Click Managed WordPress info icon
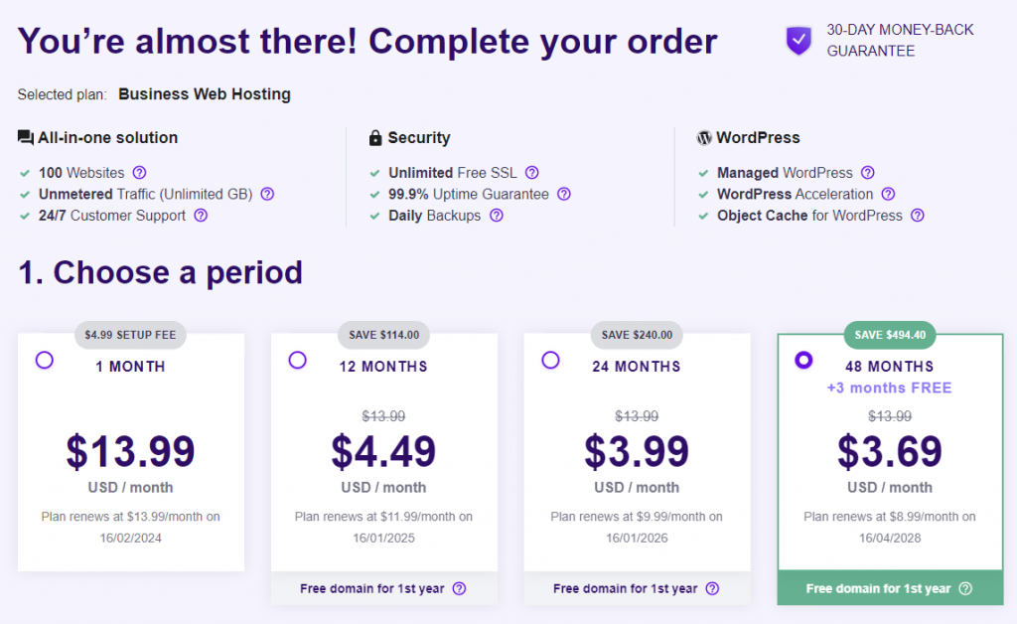The width and height of the screenshot is (1017, 624). click(868, 172)
